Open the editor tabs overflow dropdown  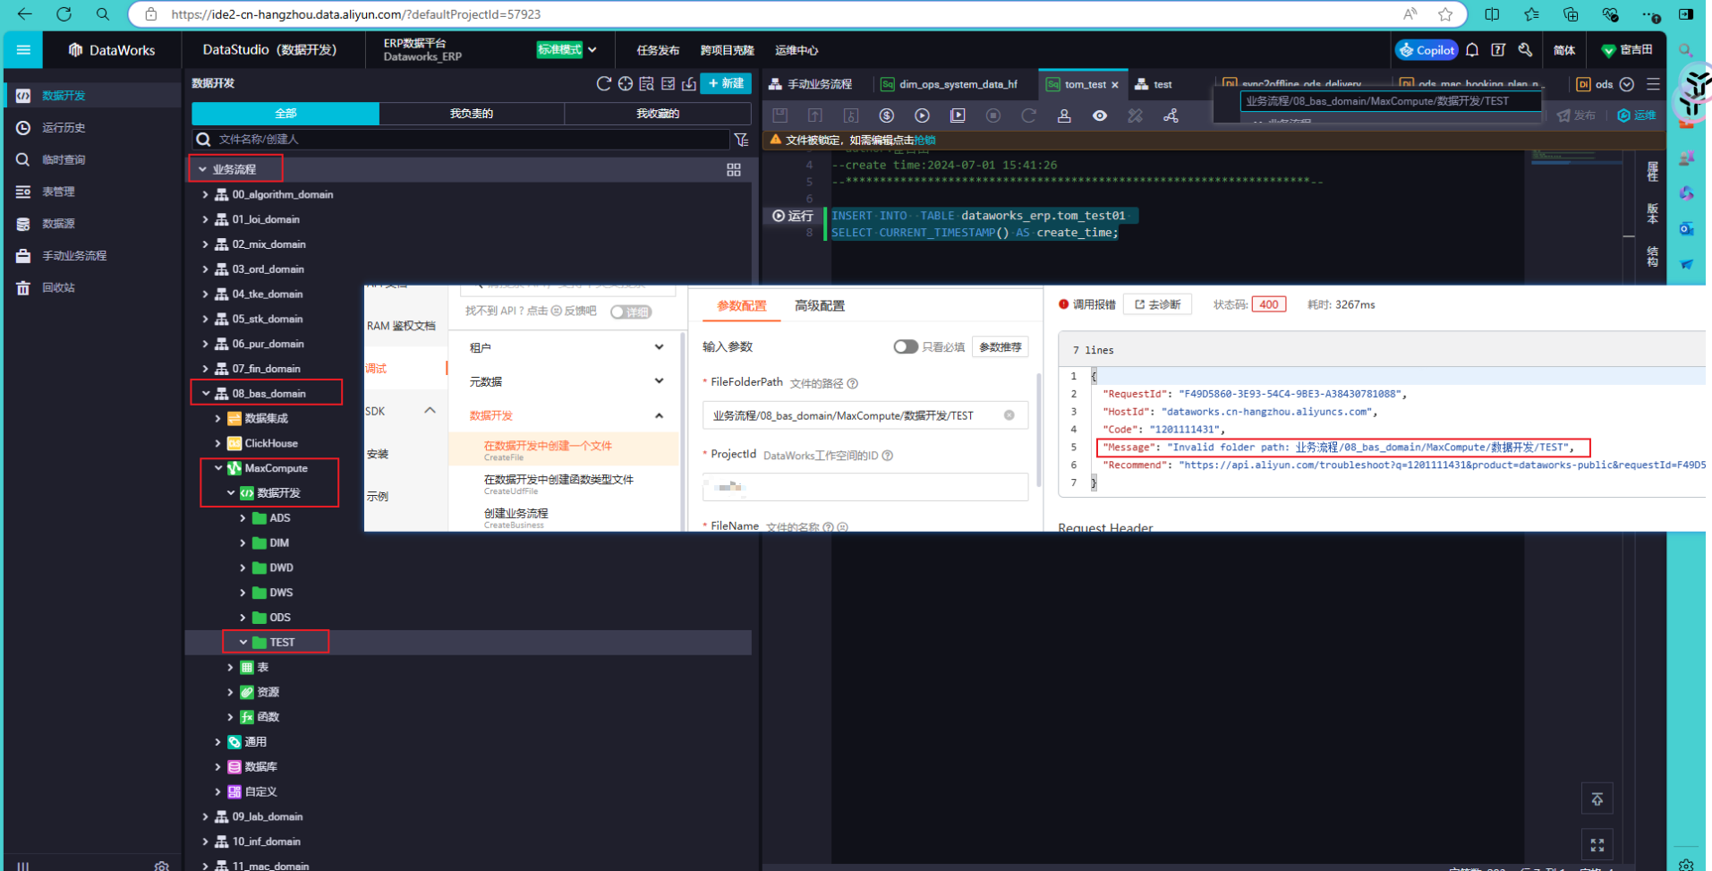1627,84
